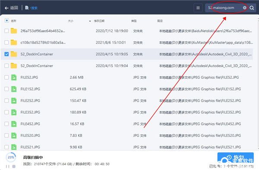Click the image icon of FILE520.JPG
259x170 pixels.
coord(14,136)
